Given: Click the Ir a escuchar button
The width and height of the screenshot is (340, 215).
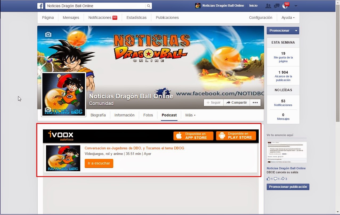Looking at the screenshot, I should pyautogui.click(x=99, y=163).
